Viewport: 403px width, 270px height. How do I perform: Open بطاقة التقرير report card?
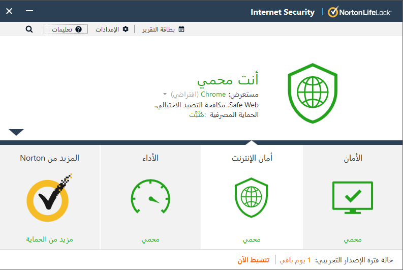(x=163, y=29)
